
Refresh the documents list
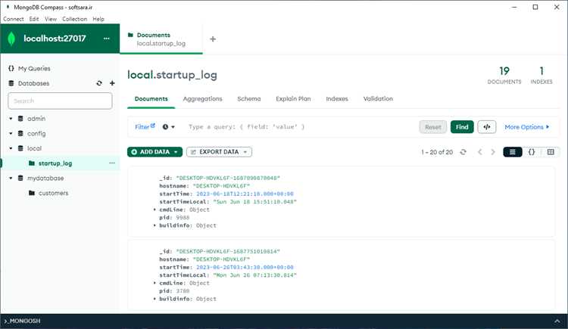(463, 152)
